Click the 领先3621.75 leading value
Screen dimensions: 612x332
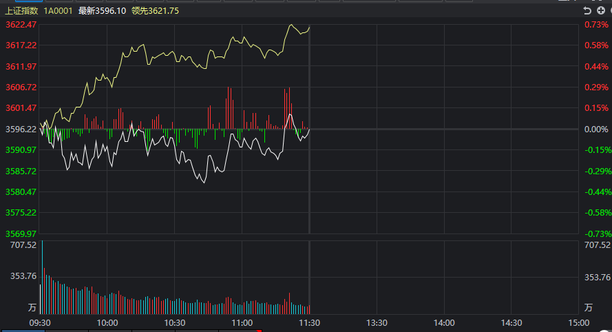tap(156, 11)
